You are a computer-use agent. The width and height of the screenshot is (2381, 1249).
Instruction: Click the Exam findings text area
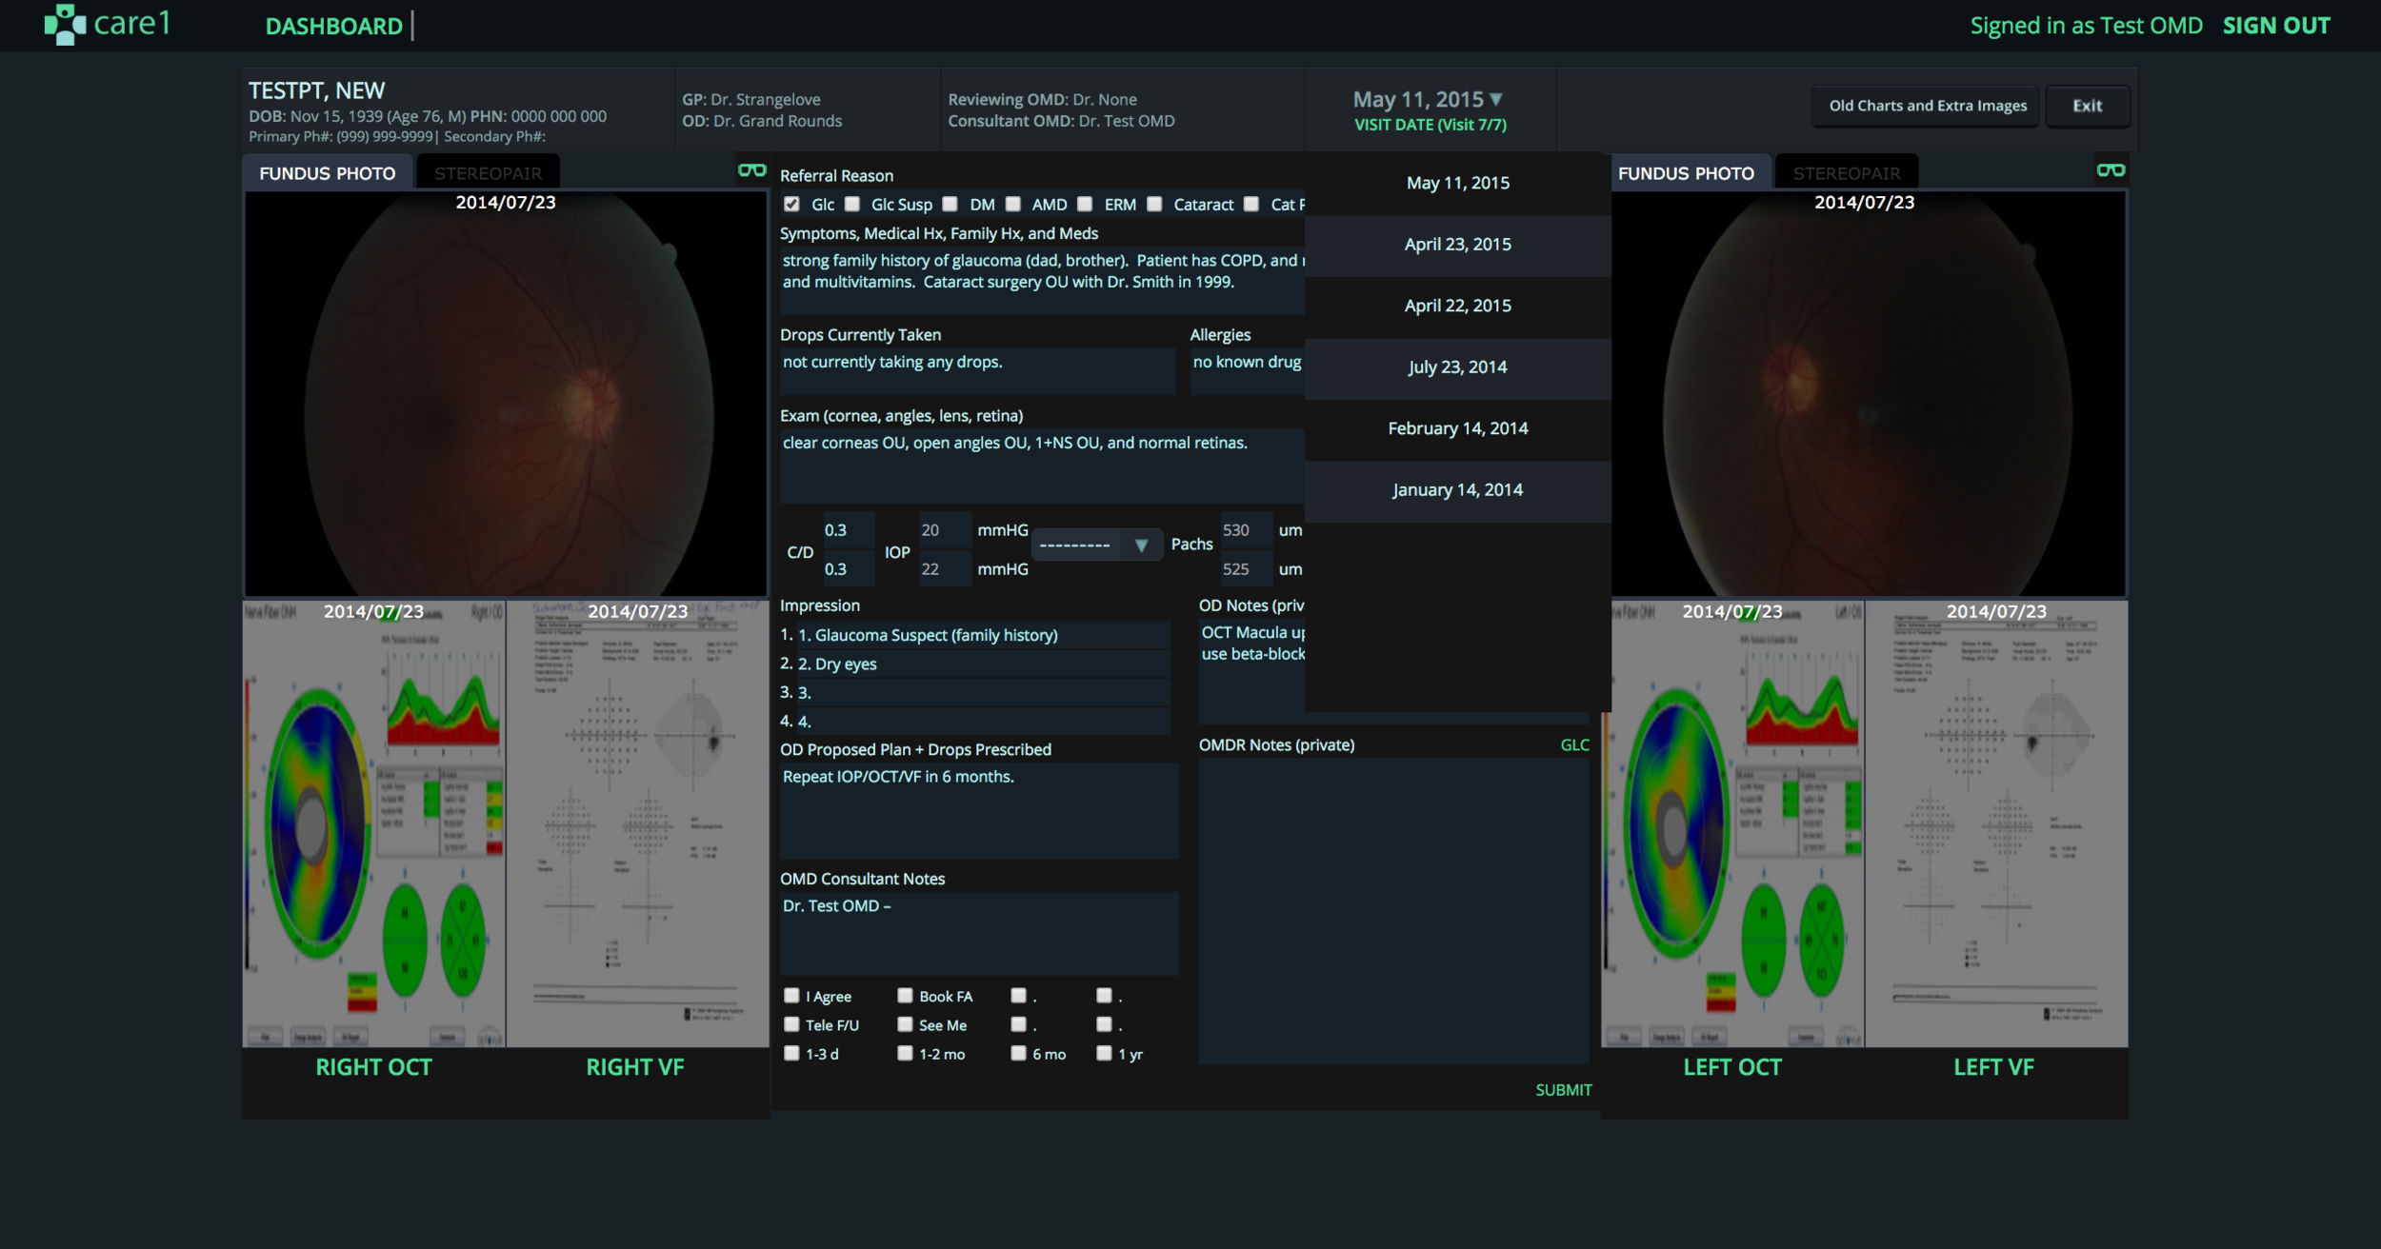(x=1042, y=466)
